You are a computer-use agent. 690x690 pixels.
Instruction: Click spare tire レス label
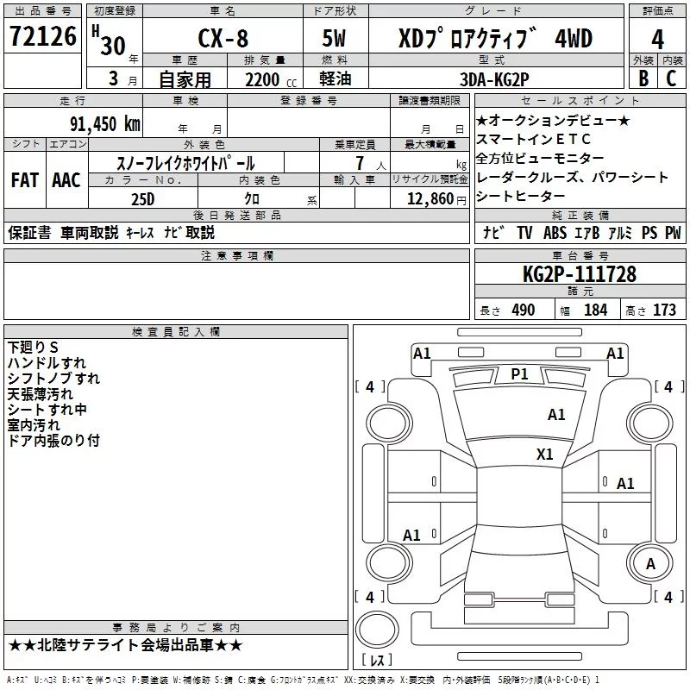click(x=377, y=660)
